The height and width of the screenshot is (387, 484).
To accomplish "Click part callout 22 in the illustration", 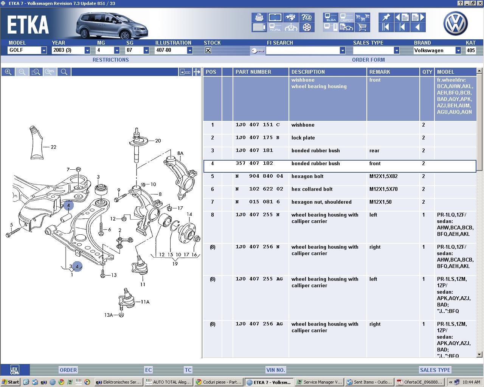I will point(53,147).
